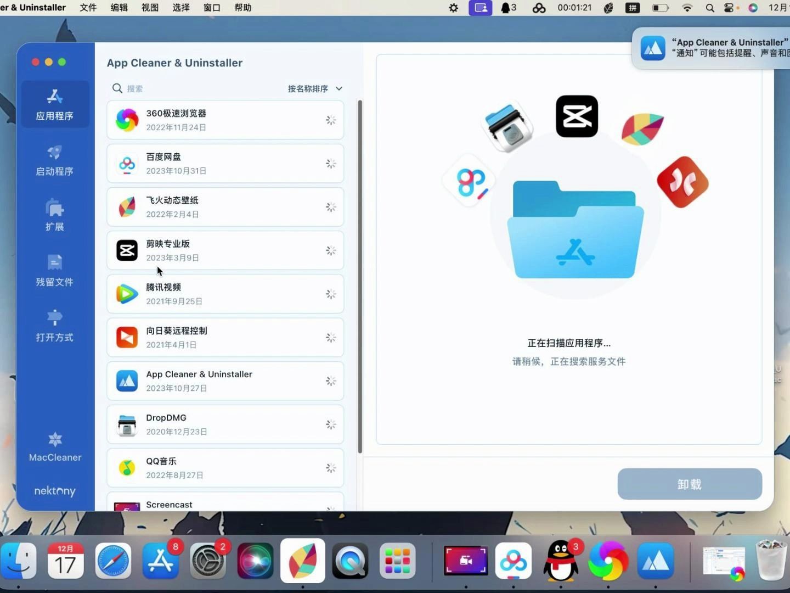Viewport: 790px width, 593px height.
Task: Click the red 向日葵 icon in illustration
Action: click(x=682, y=182)
